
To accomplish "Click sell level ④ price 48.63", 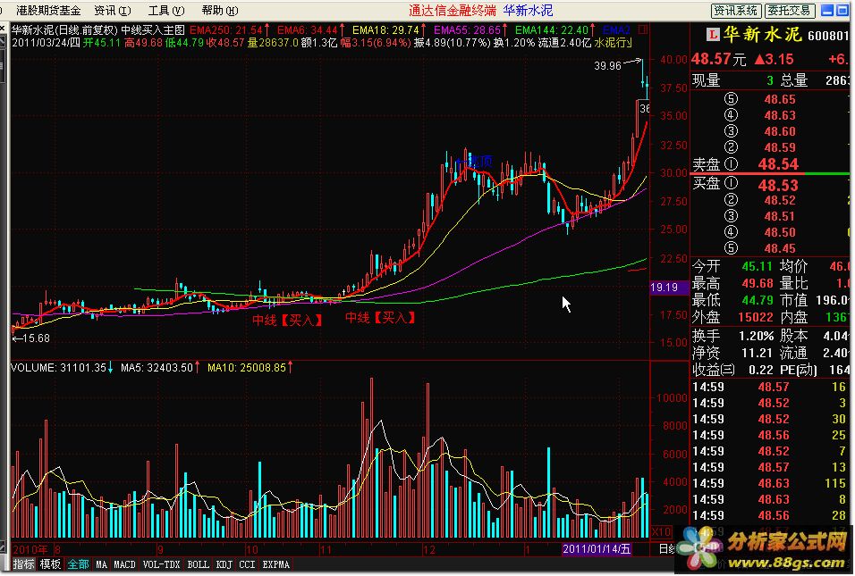I will pyautogui.click(x=780, y=115).
